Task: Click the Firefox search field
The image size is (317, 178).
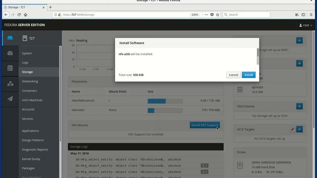Action: [x=246, y=14]
